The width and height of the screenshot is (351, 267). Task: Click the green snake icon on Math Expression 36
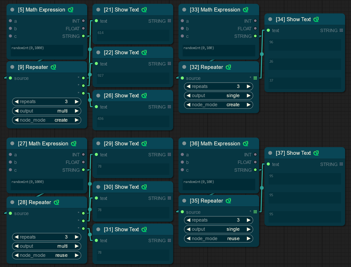246,144
